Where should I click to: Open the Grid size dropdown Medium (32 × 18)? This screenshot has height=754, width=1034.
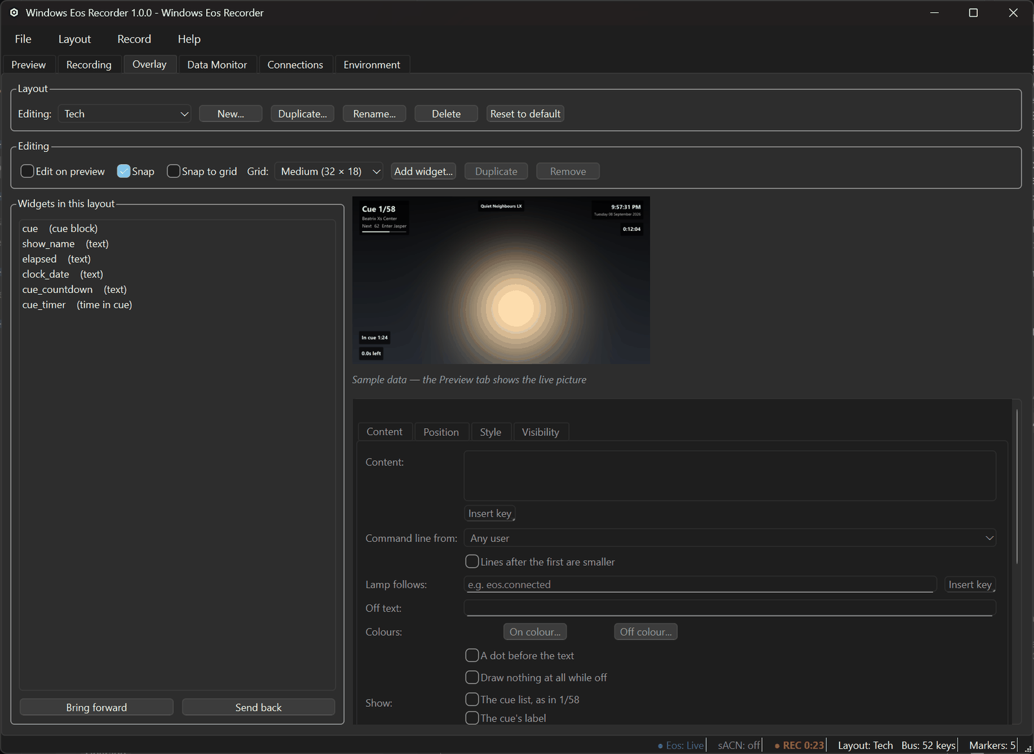click(329, 171)
